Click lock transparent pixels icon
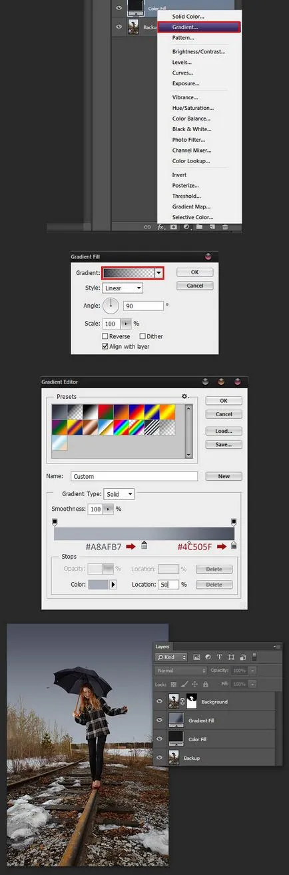 click(x=175, y=684)
